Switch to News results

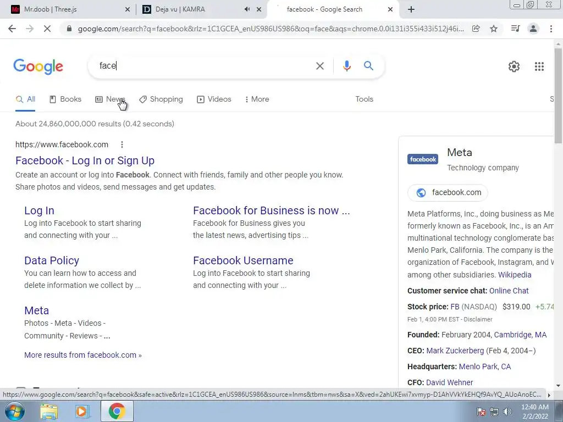[x=110, y=99]
